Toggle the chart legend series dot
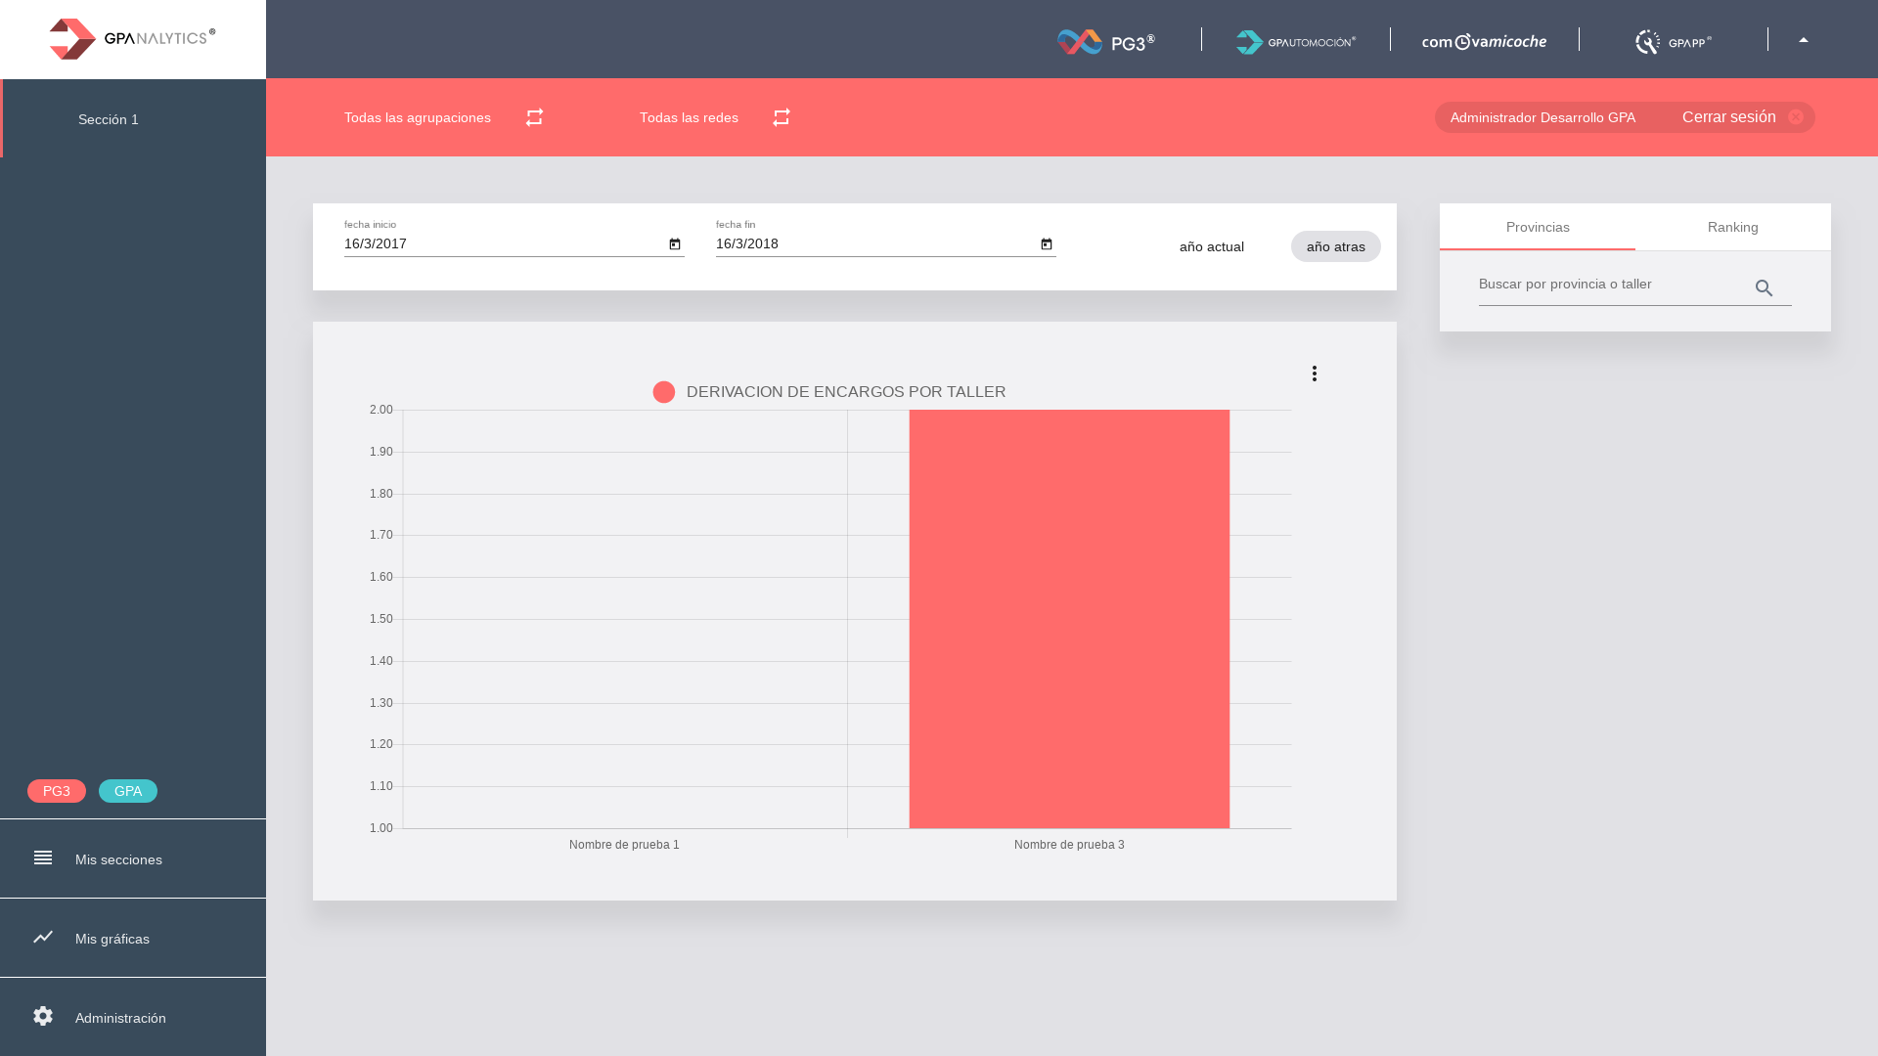This screenshot has height=1056, width=1878. tap(664, 392)
